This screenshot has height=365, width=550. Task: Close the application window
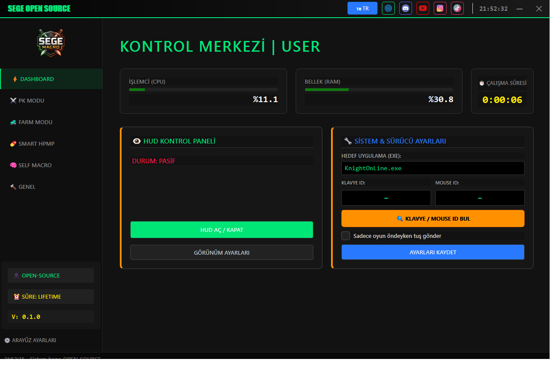pos(539,9)
